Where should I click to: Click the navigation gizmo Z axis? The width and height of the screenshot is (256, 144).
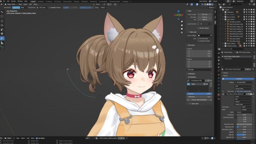coord(178,11)
